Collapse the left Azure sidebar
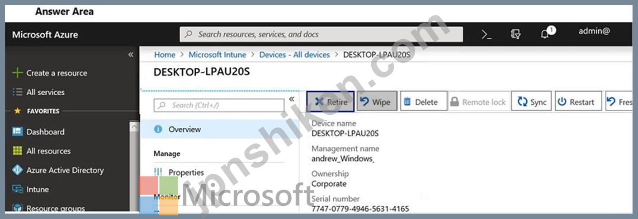Image resolution: width=638 pixels, height=219 pixels. tap(131, 55)
